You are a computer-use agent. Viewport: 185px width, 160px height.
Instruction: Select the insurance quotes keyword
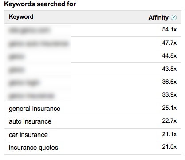coord(34,148)
